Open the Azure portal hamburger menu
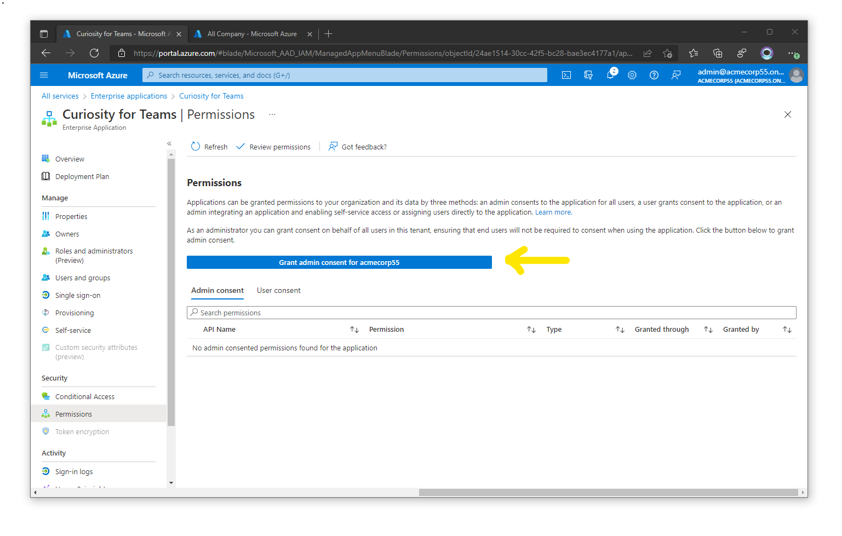Image resolution: width=842 pixels, height=536 pixels. [x=44, y=75]
